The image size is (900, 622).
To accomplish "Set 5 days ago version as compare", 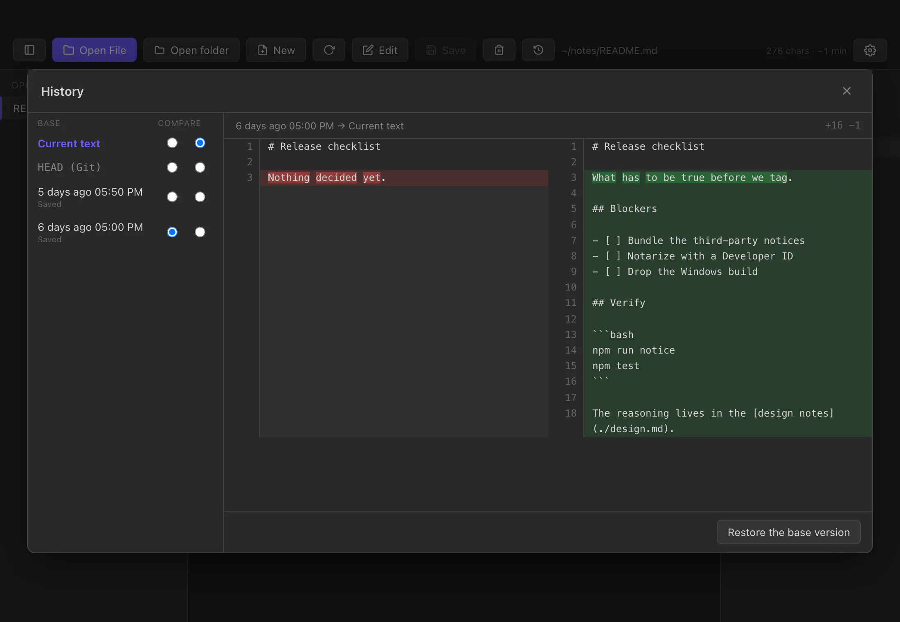I will (200, 197).
